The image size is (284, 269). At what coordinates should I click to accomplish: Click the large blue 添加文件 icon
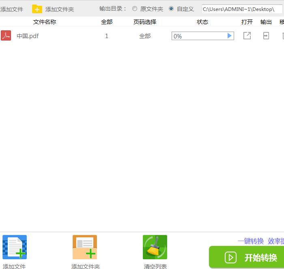click(15, 247)
